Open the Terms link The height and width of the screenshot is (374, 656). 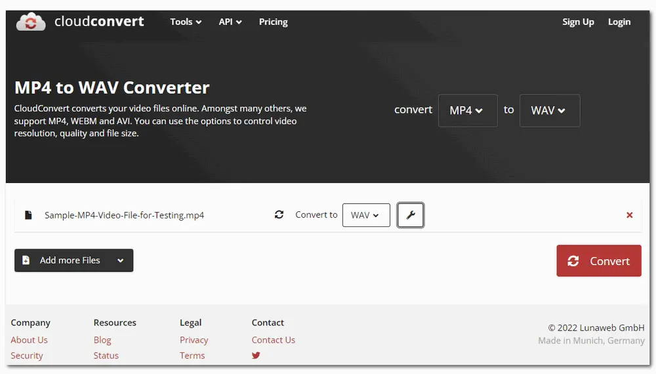192,355
